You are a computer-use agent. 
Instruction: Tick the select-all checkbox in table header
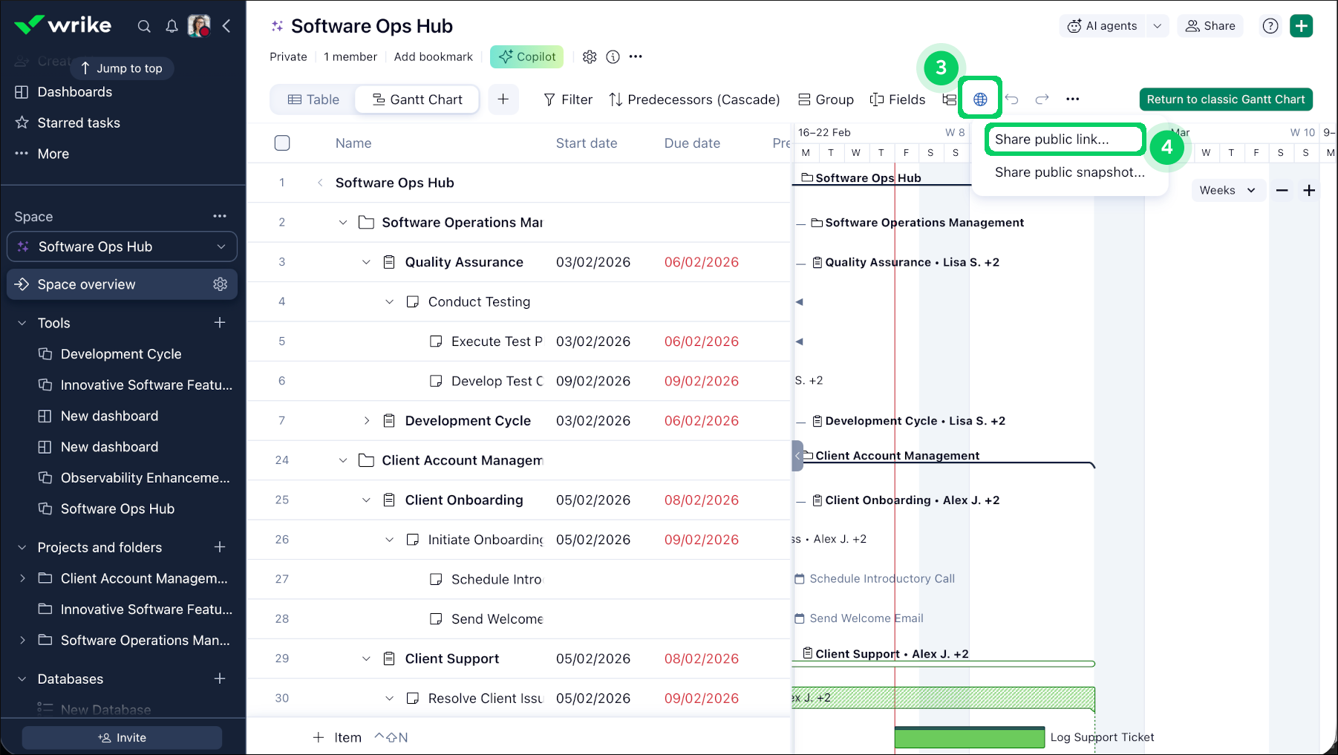[282, 143]
